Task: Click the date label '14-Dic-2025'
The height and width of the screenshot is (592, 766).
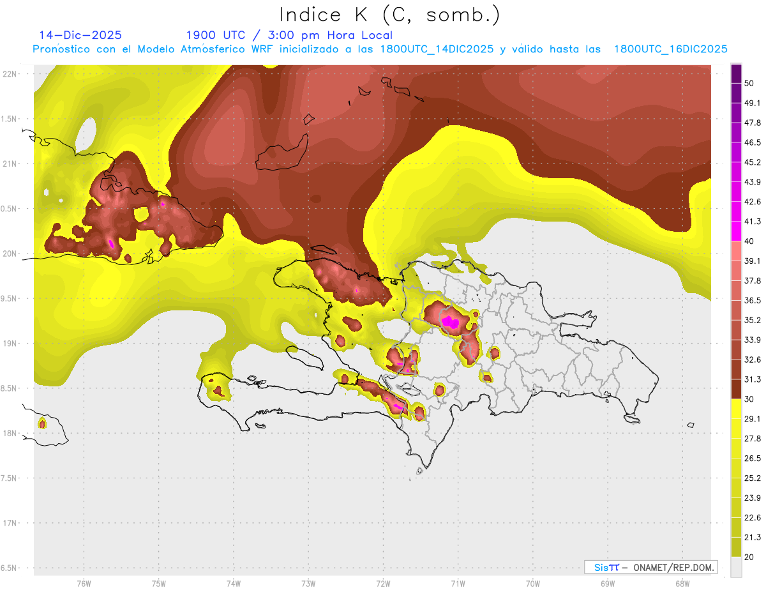Action: (x=80, y=35)
